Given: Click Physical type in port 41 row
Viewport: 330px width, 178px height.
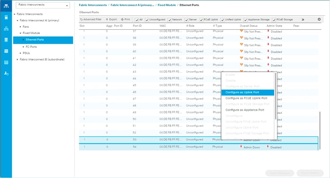Looking at the screenshot, I should (x=218, y=58).
